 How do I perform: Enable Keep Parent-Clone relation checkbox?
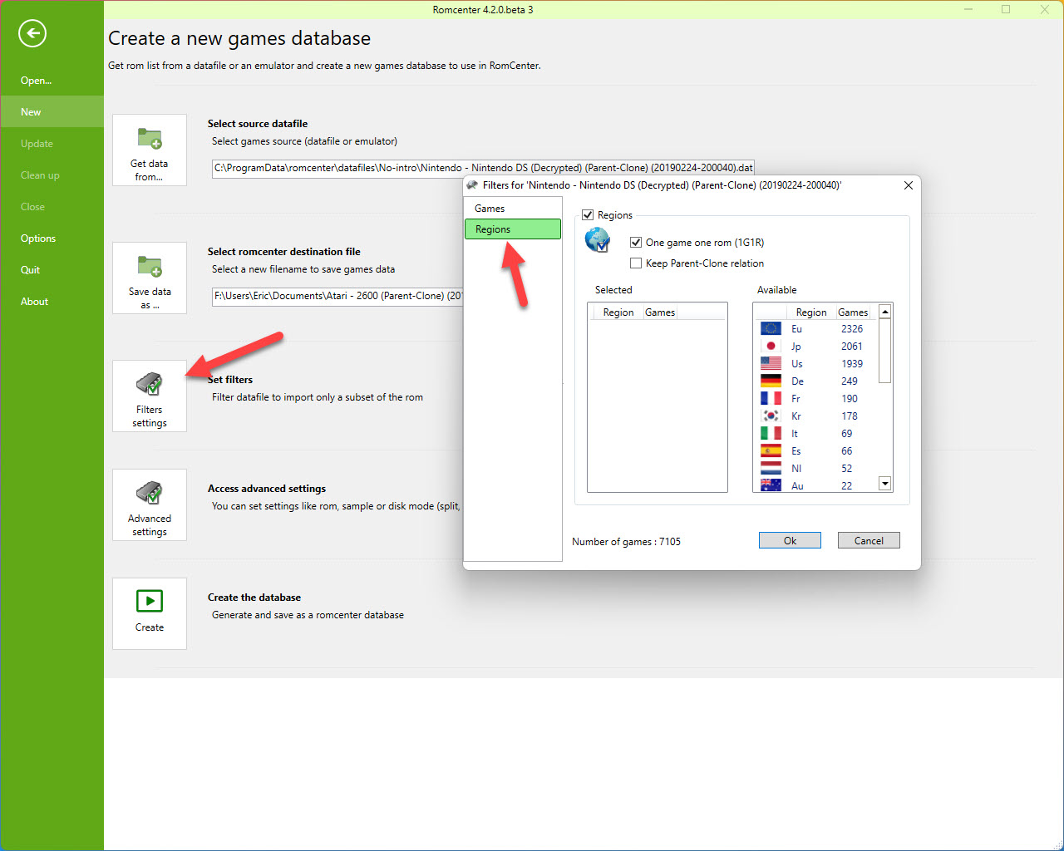click(636, 263)
